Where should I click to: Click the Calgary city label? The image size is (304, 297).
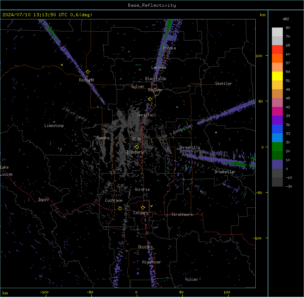point(141,213)
